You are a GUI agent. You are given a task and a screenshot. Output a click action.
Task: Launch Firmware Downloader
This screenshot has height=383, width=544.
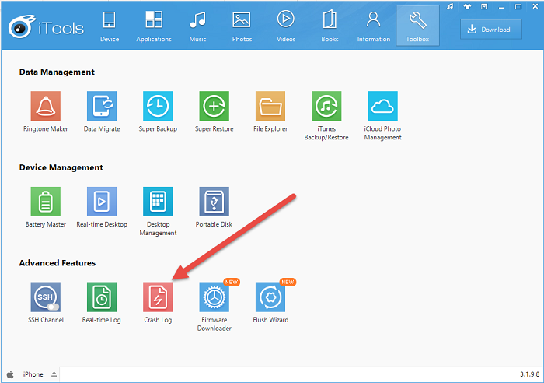[214, 297]
